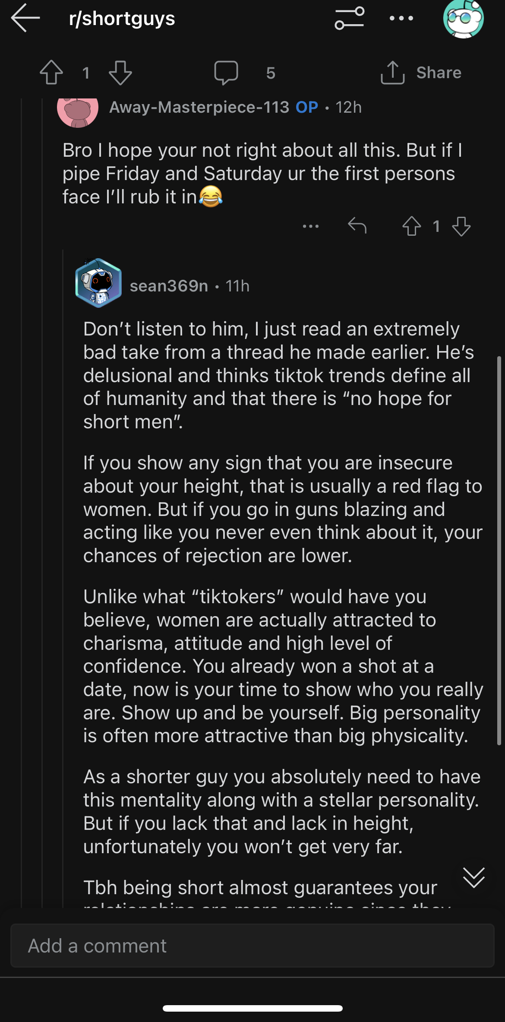This screenshot has width=505, height=1022.
Task: Upvote the post in the action bar
Action: click(x=51, y=72)
